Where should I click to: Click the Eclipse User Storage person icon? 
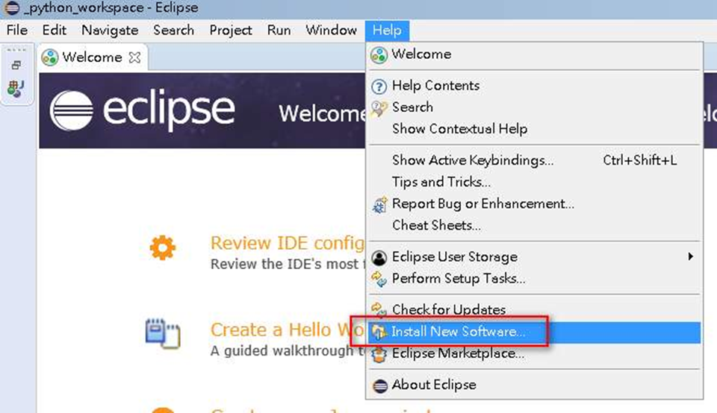tap(379, 258)
